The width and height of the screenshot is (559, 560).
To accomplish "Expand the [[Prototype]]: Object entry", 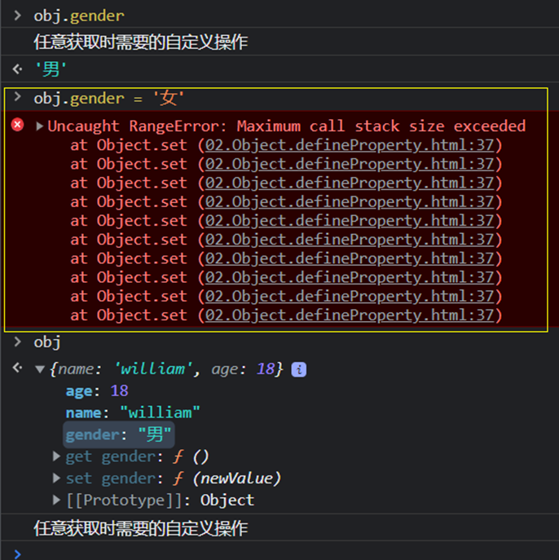I will [56, 500].
